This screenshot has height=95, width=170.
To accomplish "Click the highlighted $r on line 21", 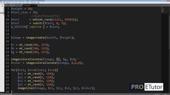I will tap(58, 59).
